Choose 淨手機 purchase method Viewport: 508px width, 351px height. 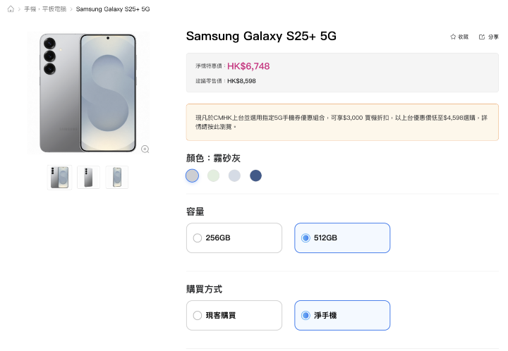pyautogui.click(x=342, y=316)
